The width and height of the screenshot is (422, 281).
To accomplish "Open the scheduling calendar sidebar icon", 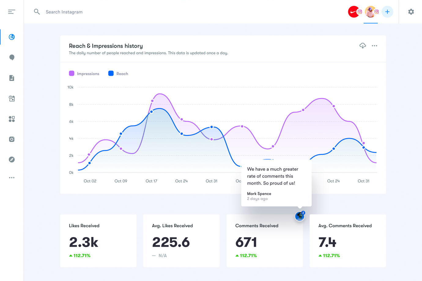I will click(12, 98).
